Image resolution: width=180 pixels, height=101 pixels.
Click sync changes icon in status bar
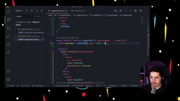[18, 86]
